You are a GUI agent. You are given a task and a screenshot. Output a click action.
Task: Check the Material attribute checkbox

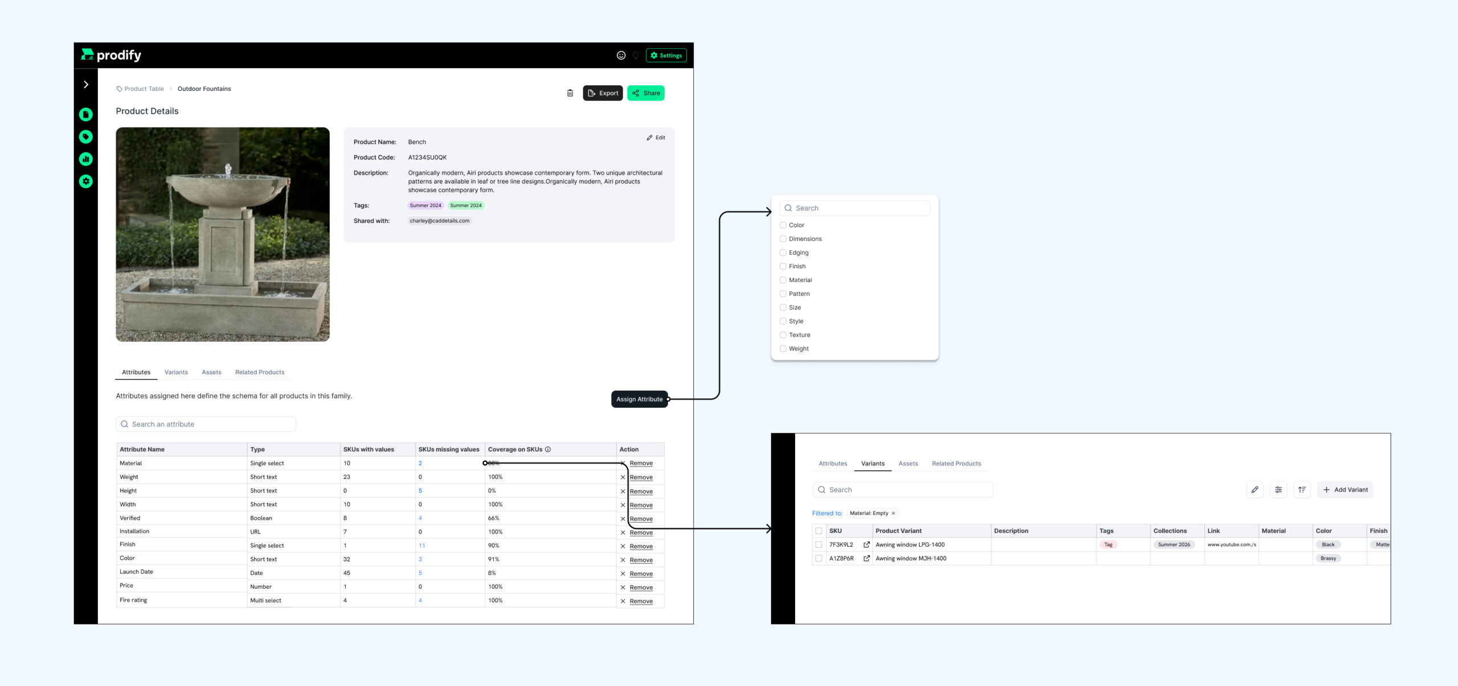[x=783, y=280]
